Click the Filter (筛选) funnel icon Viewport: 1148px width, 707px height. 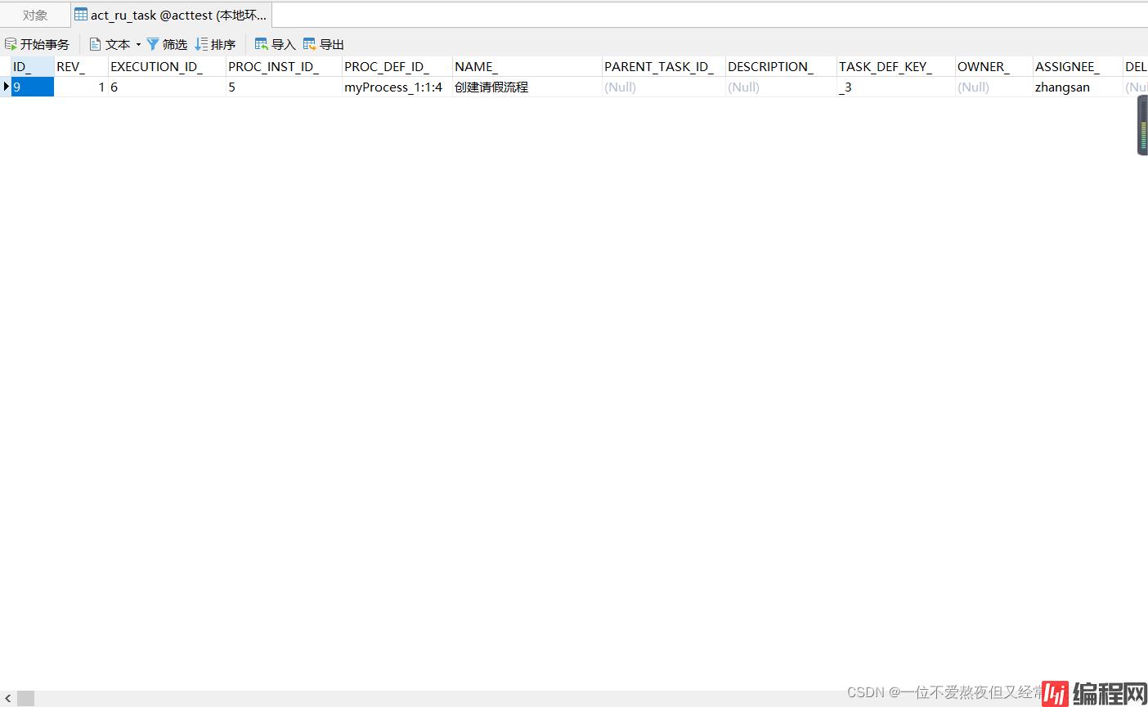[x=153, y=44]
